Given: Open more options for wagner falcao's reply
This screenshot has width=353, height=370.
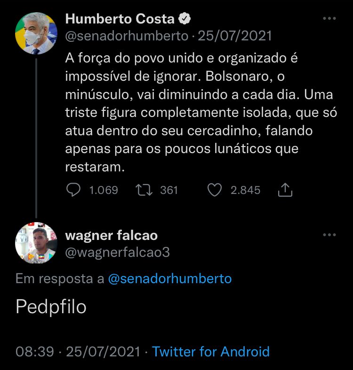Looking at the screenshot, I should click(329, 235).
